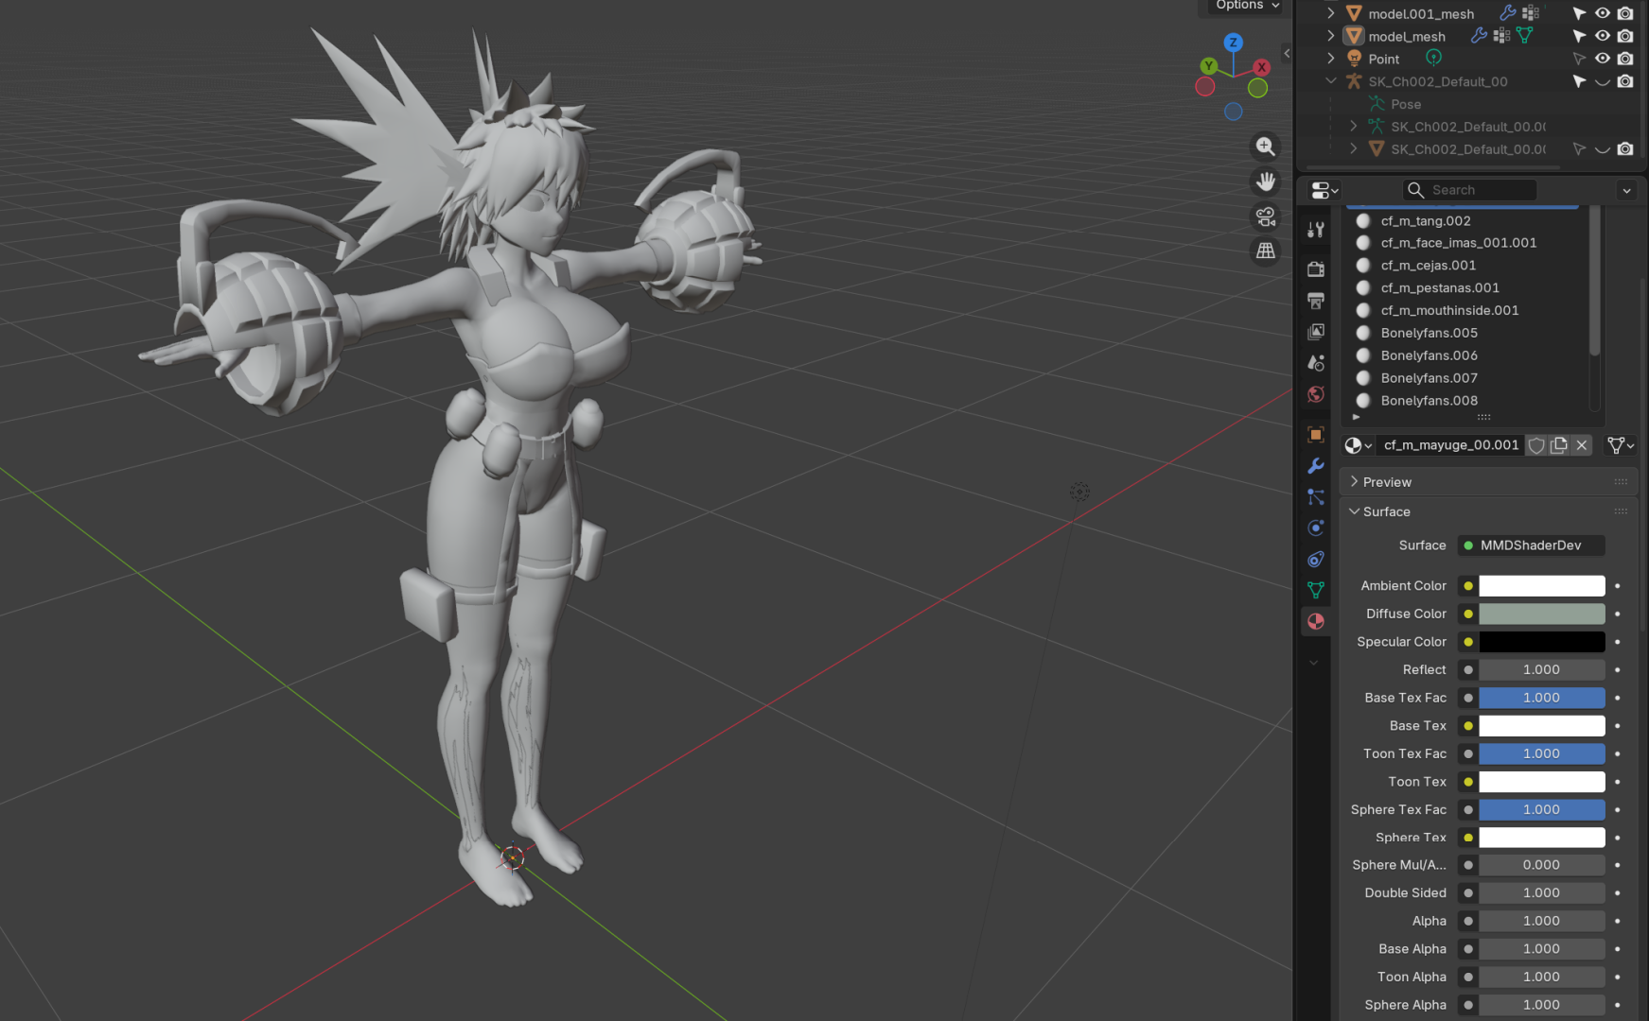Collapse the SK_Ch002_Default_00 armature row
Viewport: 1649px width, 1021px height.
[x=1331, y=81]
